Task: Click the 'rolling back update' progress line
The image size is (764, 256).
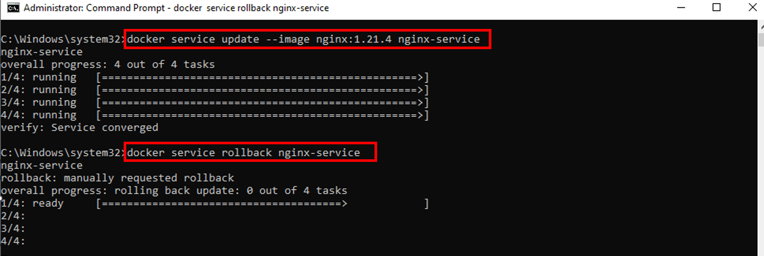Action: (x=174, y=190)
